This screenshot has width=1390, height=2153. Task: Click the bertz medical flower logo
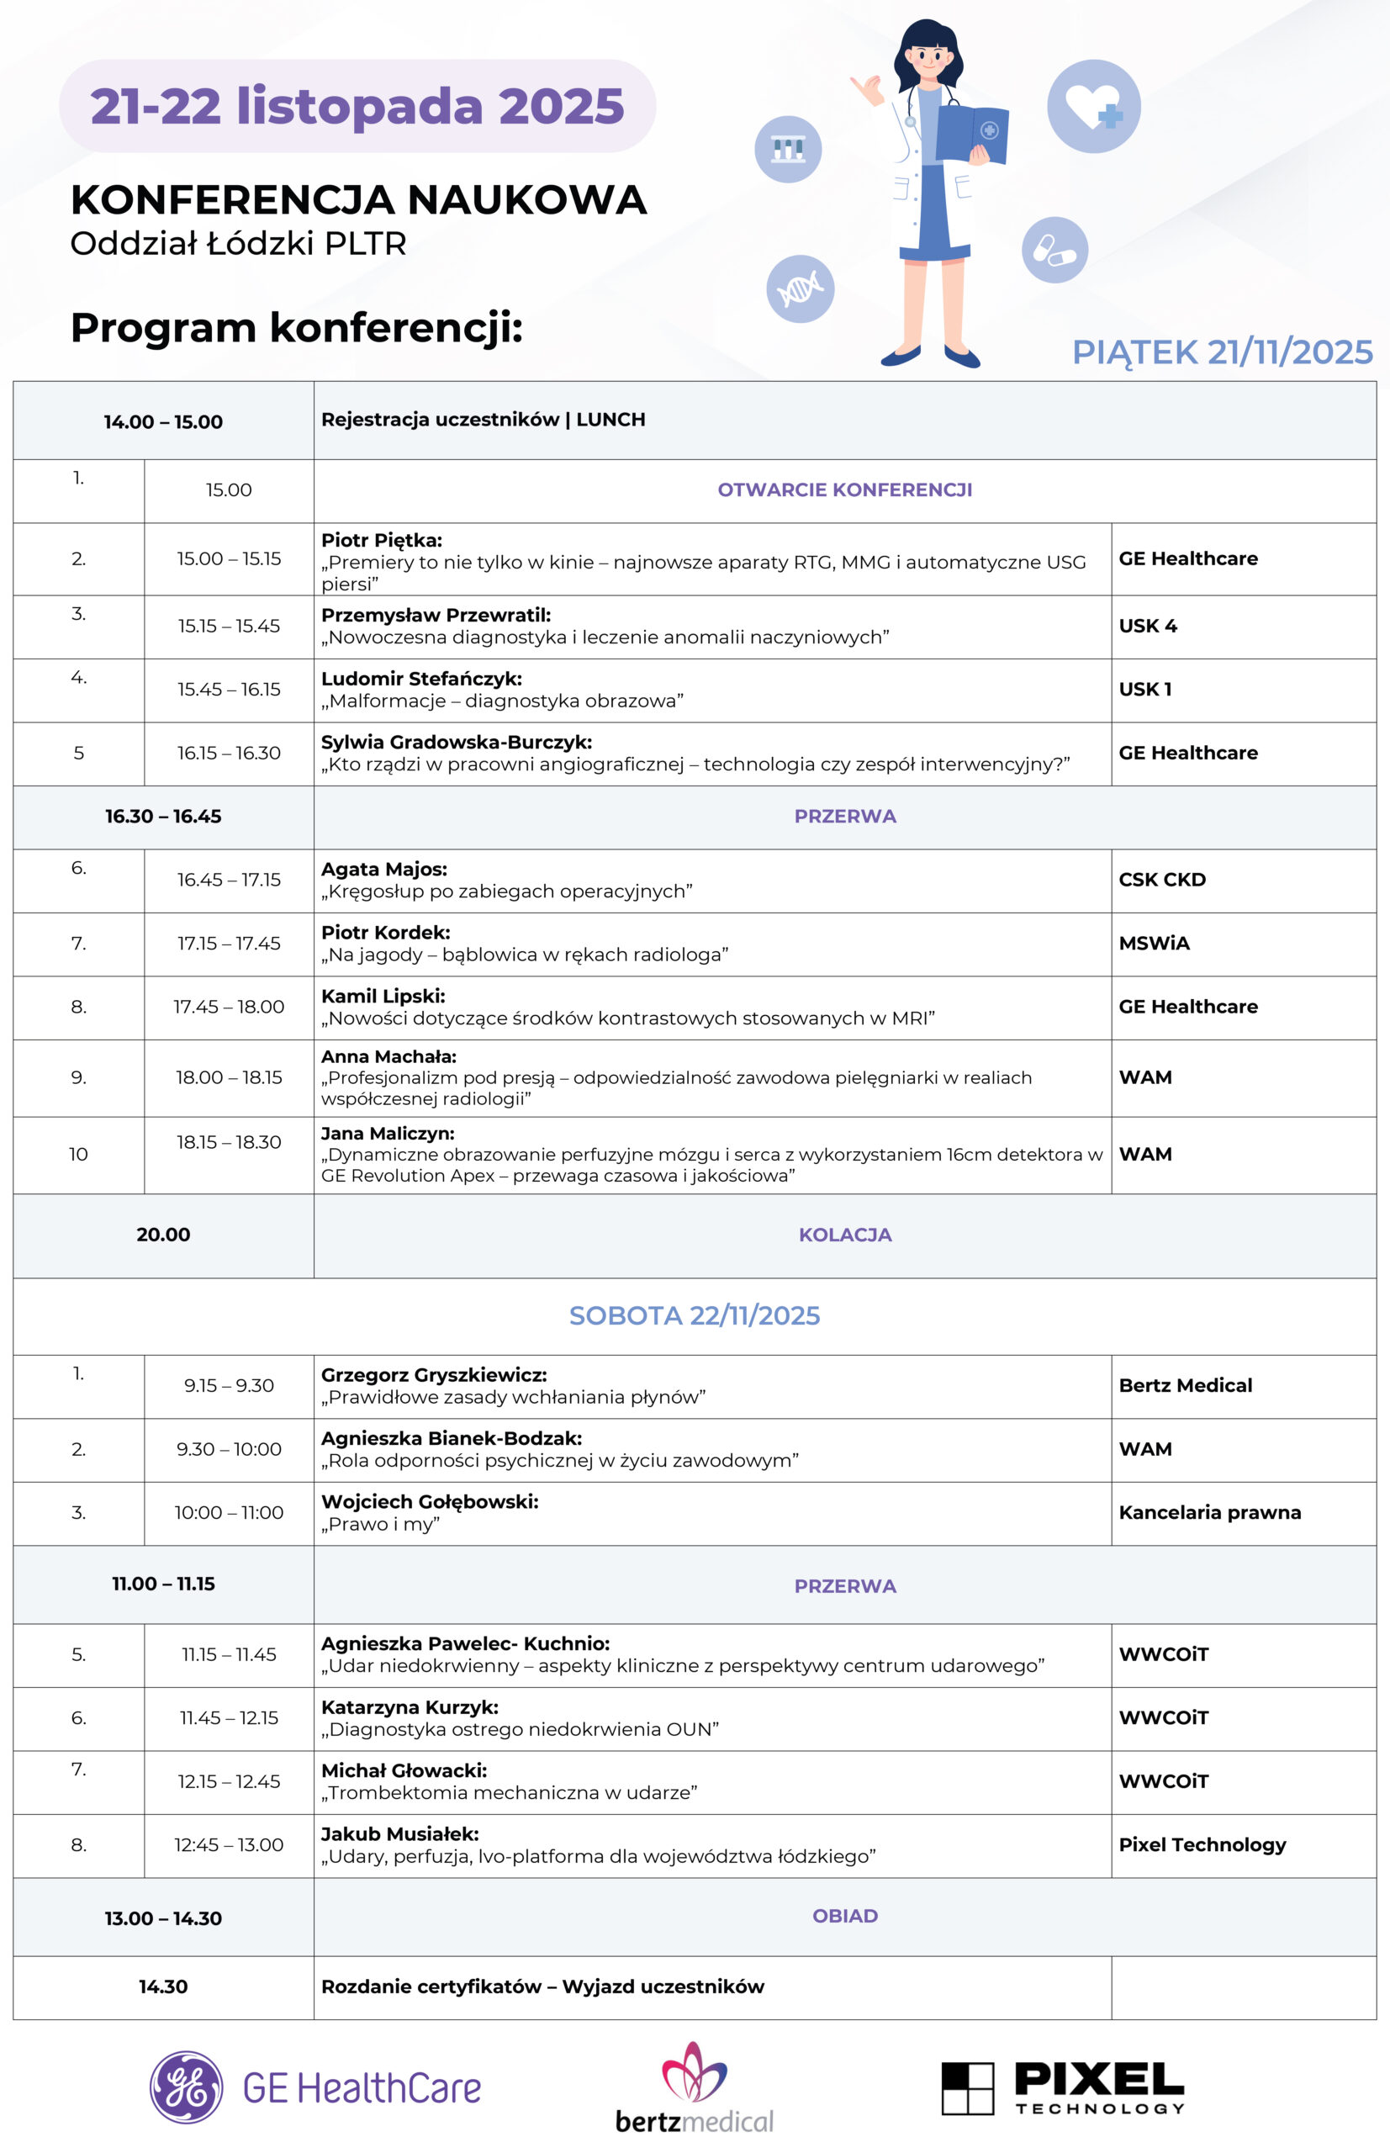pos(694,2071)
